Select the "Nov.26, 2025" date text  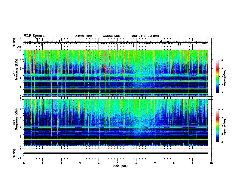(x=84, y=36)
